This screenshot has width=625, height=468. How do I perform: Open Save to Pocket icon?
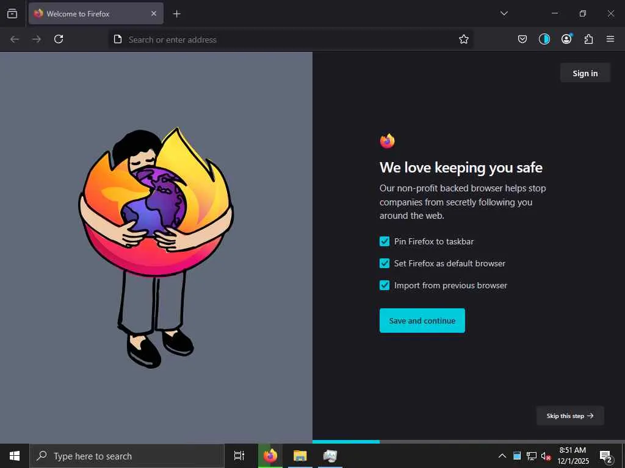pos(522,39)
